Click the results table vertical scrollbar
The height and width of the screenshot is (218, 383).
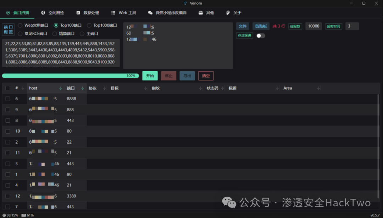pyautogui.click(x=378, y=146)
